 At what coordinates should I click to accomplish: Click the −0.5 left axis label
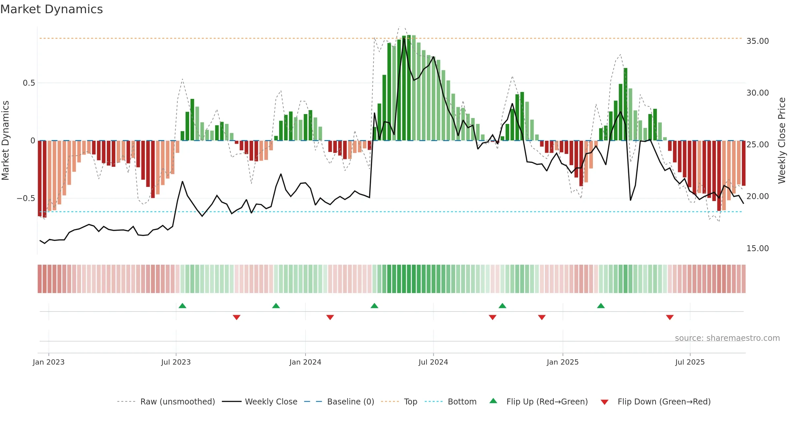[26, 198]
